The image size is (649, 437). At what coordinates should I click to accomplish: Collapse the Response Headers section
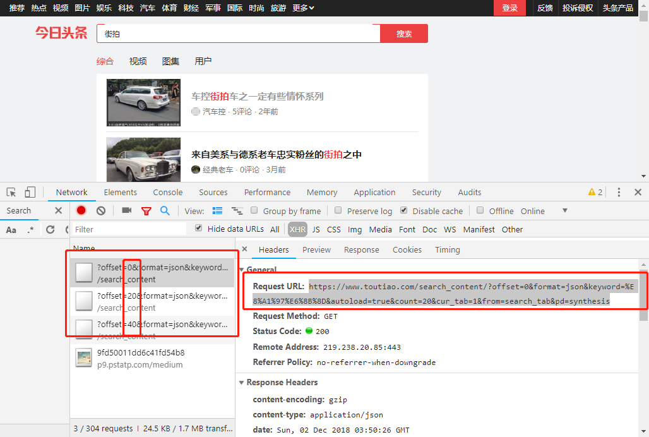click(241, 382)
